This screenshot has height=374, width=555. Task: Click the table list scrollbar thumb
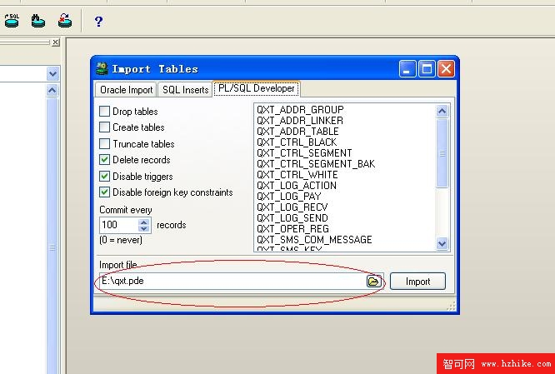point(442,153)
